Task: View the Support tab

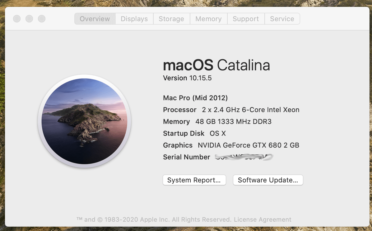Action: tap(246, 19)
